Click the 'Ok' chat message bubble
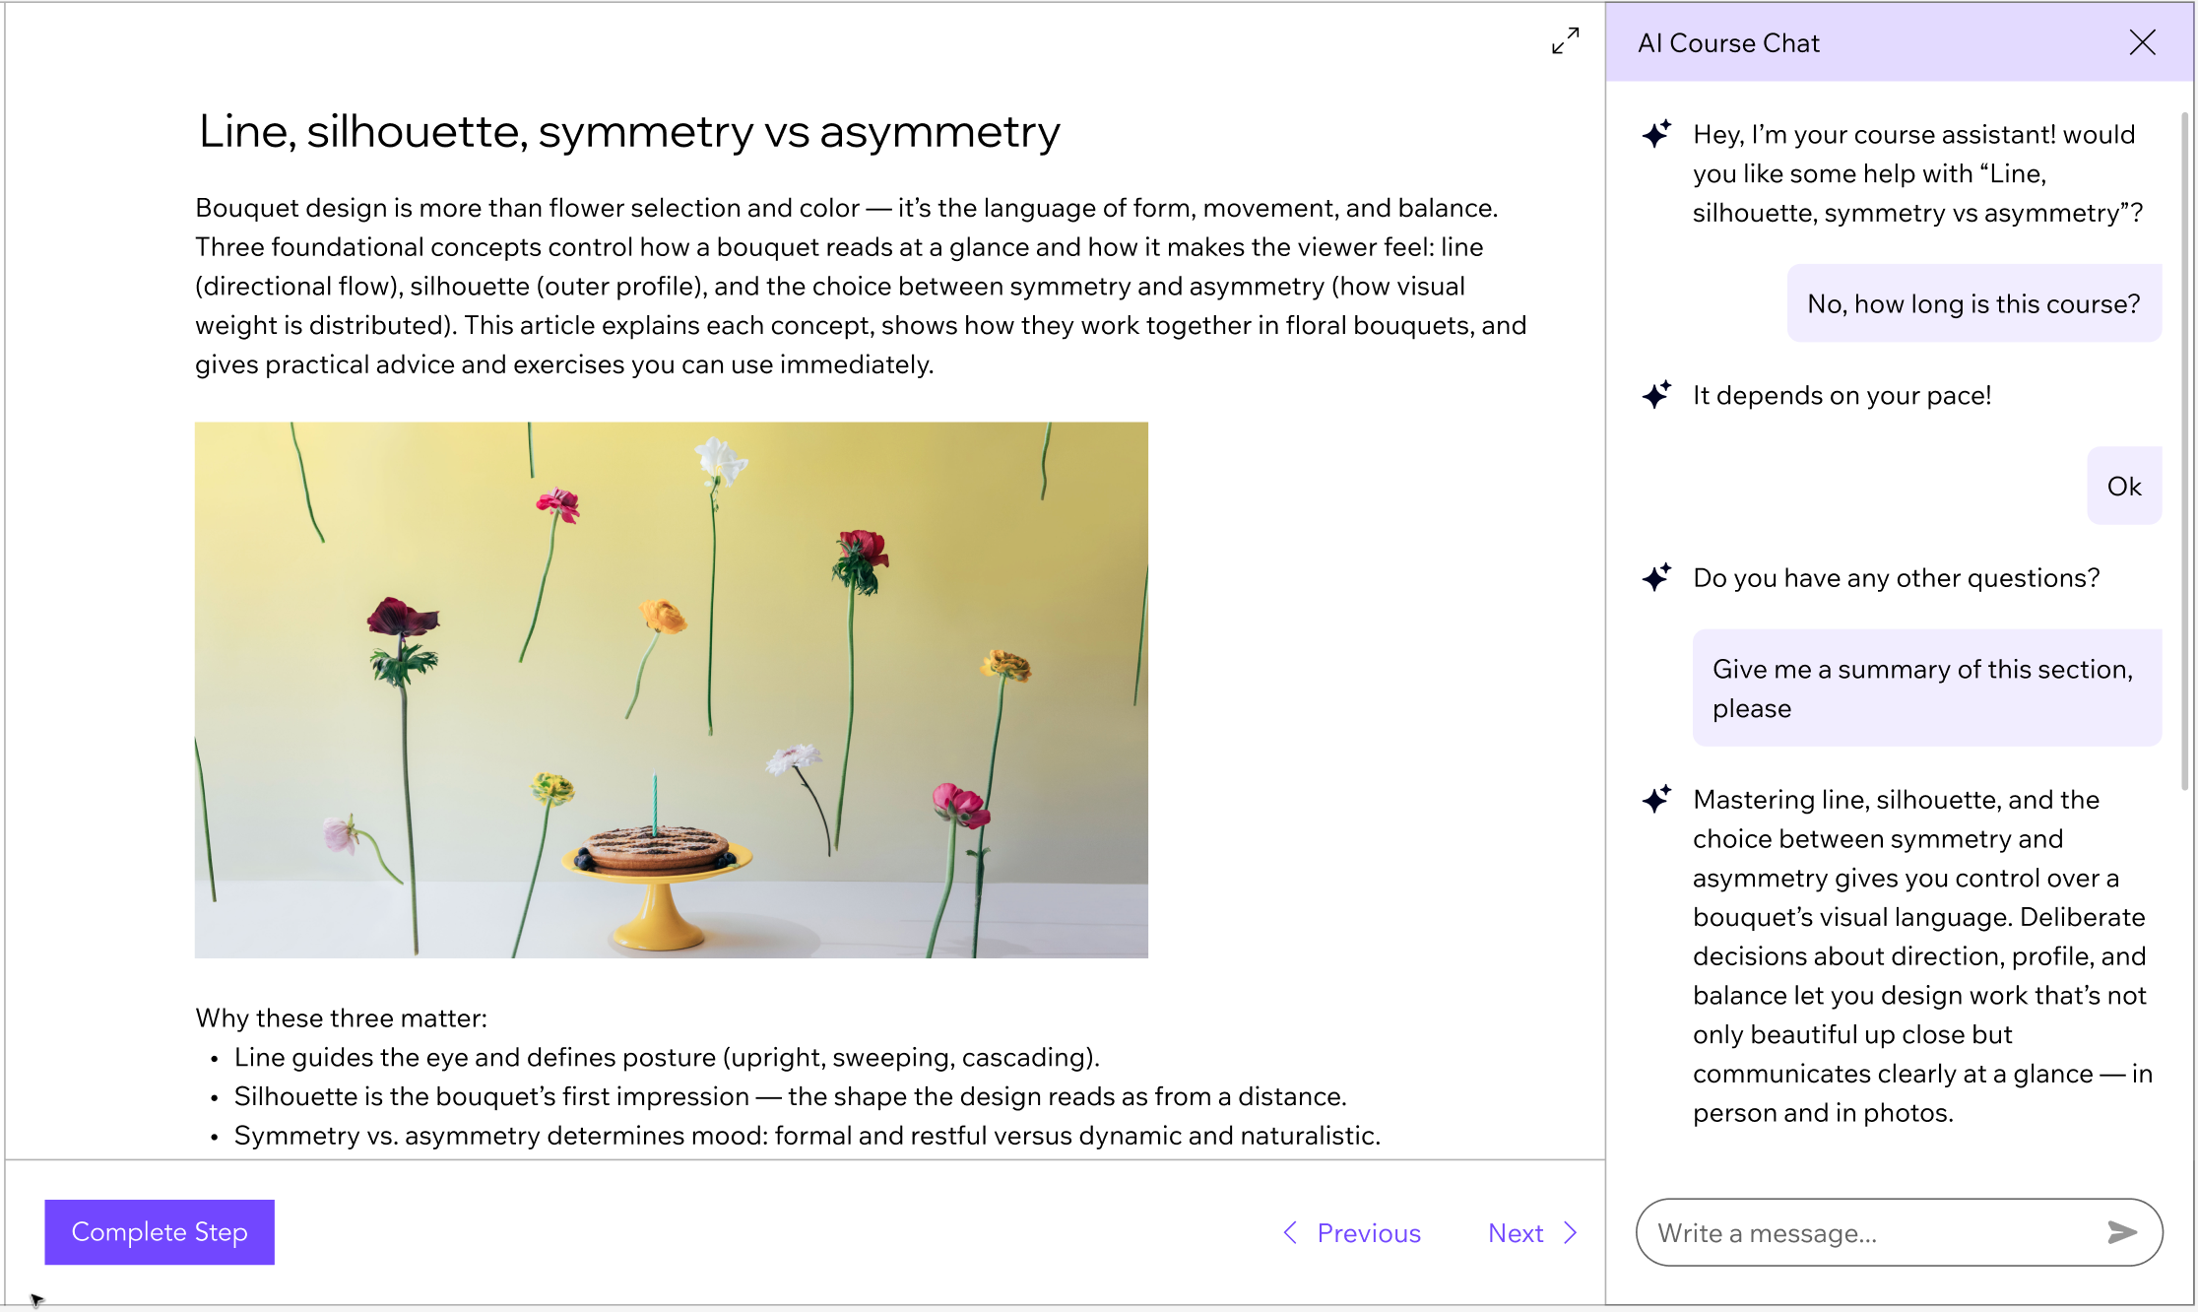The height and width of the screenshot is (1312, 2198). point(2124,486)
